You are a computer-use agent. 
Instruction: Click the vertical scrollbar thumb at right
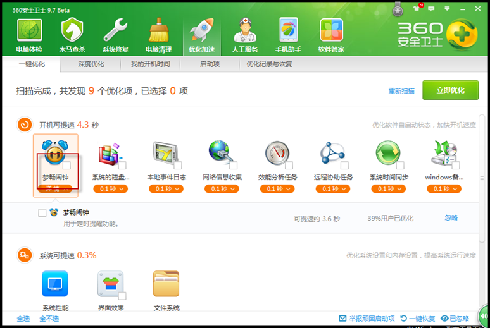tap(482, 178)
